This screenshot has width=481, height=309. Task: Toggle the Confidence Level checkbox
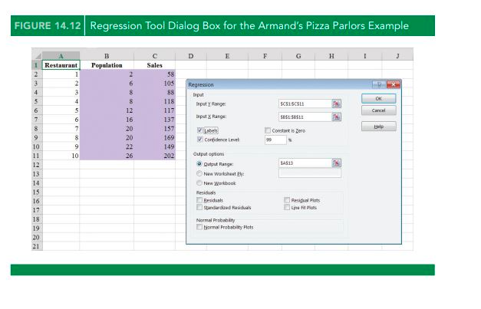click(200, 140)
